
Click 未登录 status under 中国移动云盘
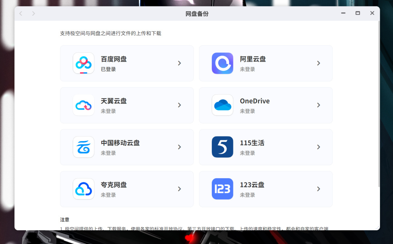click(x=108, y=153)
